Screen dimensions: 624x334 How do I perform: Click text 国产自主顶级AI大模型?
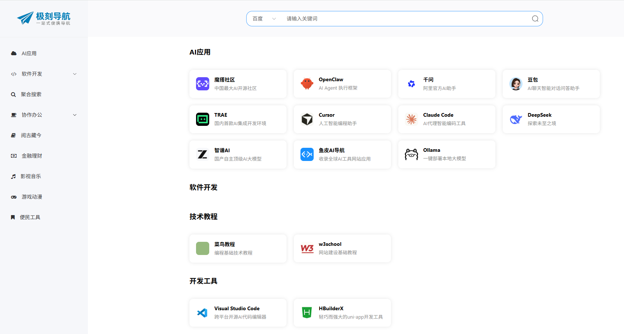238,159
